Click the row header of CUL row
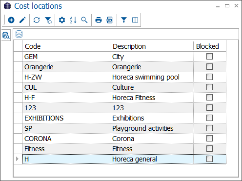242x181 pixels. tap(18, 87)
